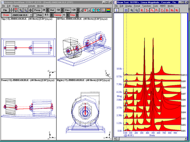Open the rainbow color contour icon
This screenshot has height=142, width=190.
click(109, 10)
